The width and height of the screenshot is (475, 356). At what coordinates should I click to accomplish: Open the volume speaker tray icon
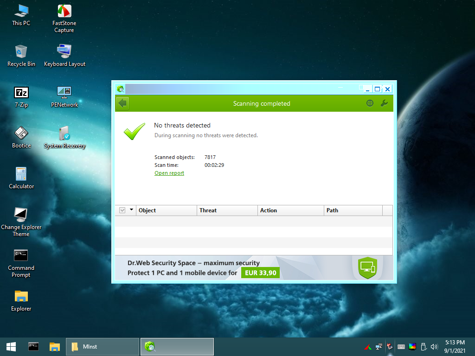(434, 347)
